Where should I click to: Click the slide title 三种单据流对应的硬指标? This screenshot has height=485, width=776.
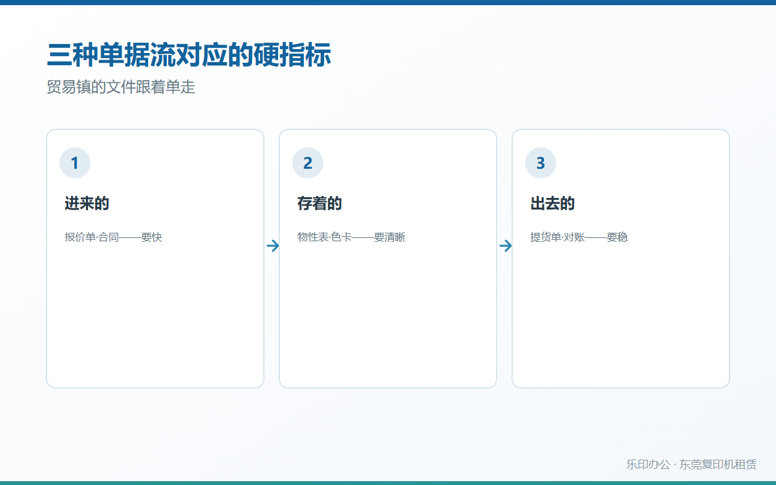click(189, 55)
